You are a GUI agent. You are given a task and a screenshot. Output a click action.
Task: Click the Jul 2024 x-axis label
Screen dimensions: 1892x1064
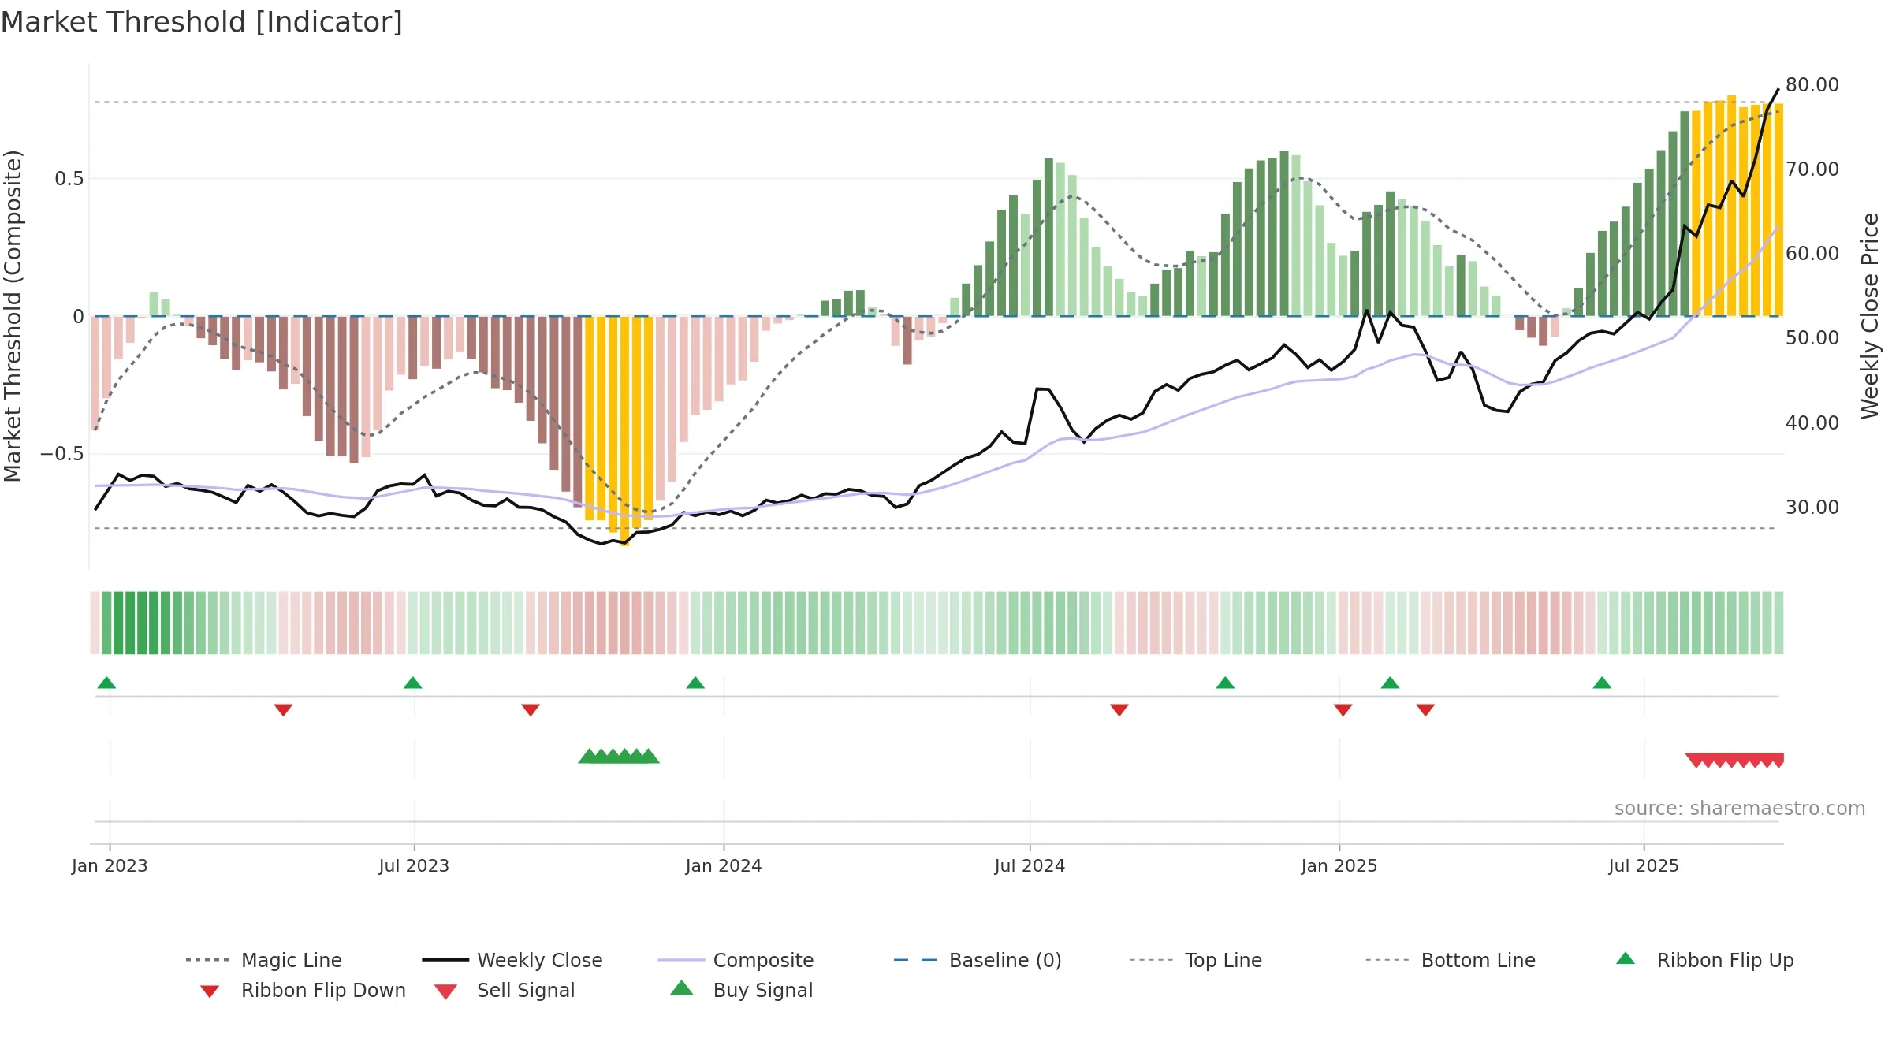click(1030, 865)
